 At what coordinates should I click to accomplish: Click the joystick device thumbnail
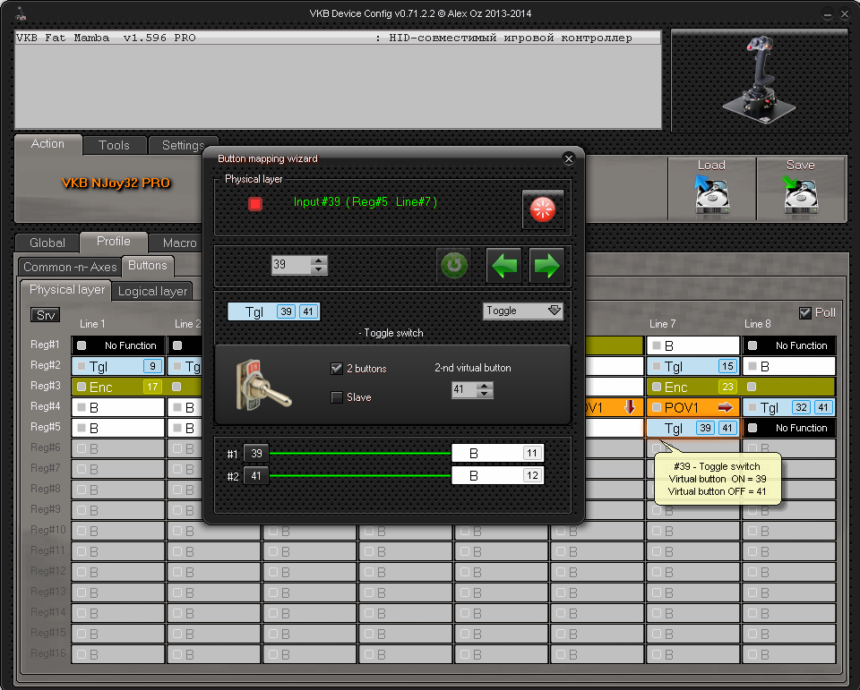pyautogui.click(x=759, y=81)
